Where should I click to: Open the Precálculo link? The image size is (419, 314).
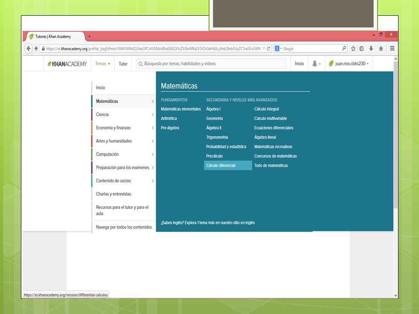214,156
